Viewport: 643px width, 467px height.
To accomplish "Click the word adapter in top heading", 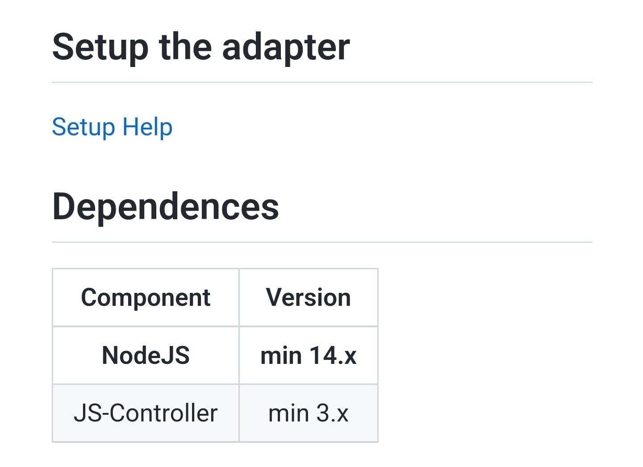I will click(x=286, y=48).
